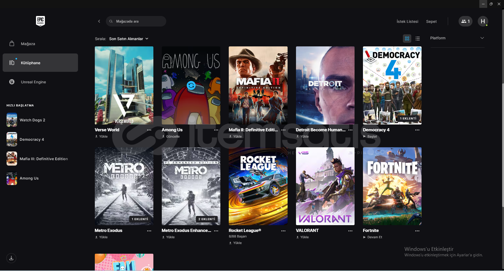Open Detroit Become Human options menu
504x271 pixels.
tap(350, 130)
